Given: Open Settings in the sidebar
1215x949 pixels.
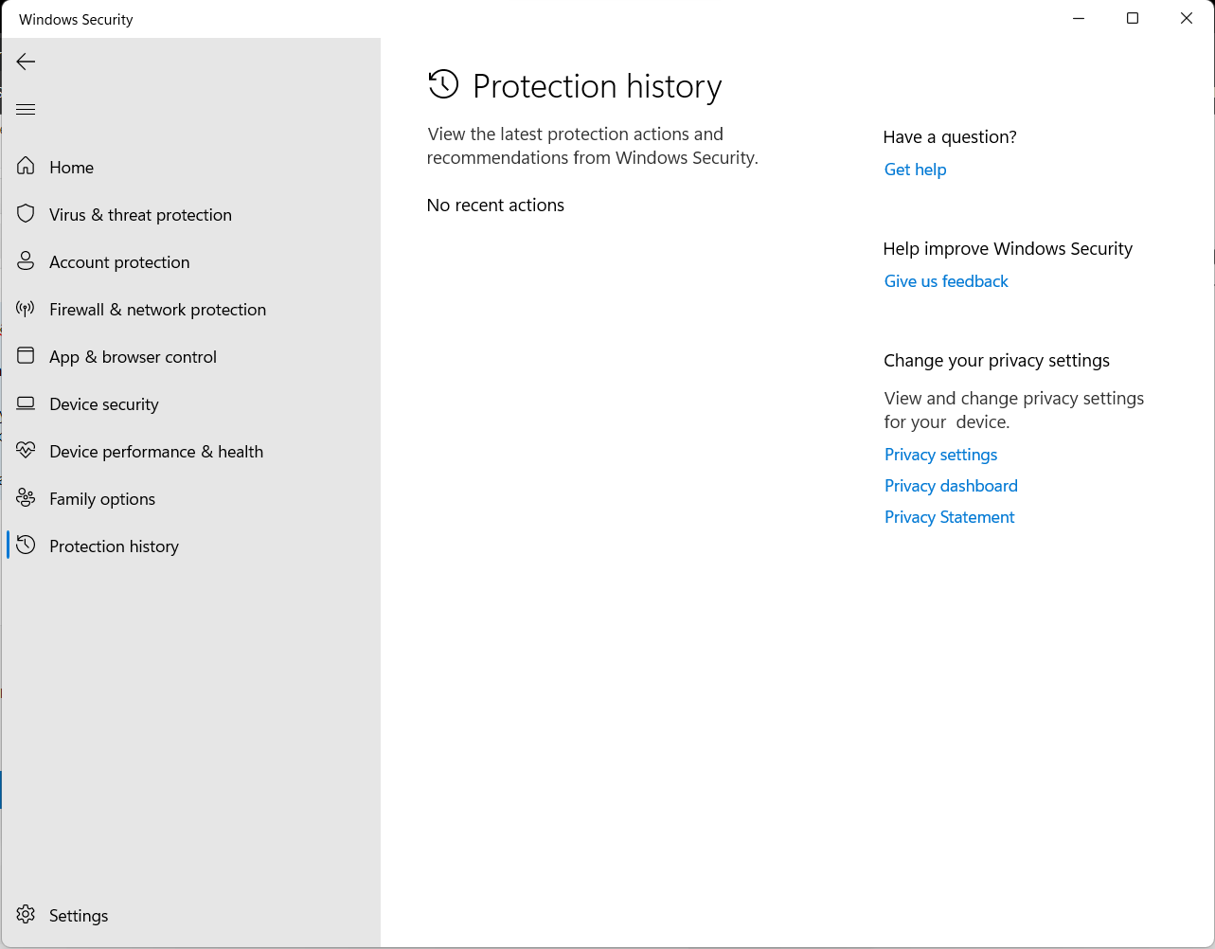Looking at the screenshot, I should coord(190,915).
